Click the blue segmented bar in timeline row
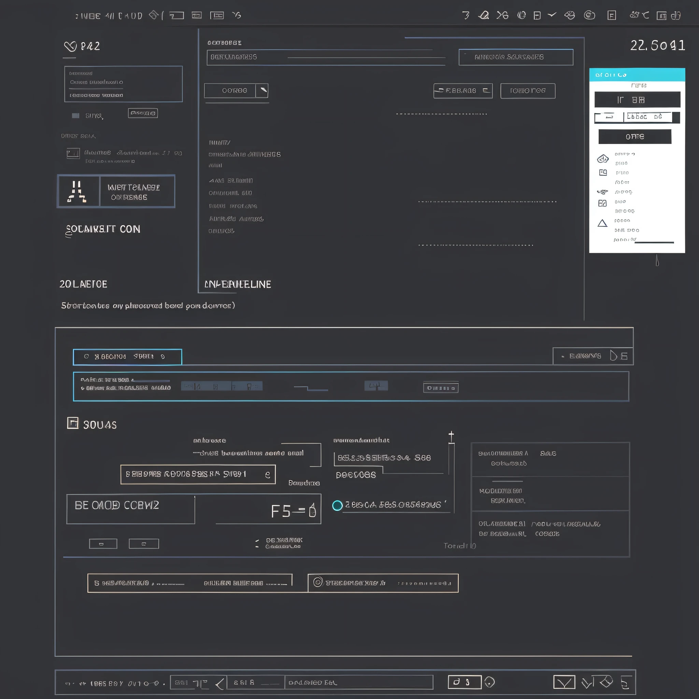The width and height of the screenshot is (699, 699). click(x=222, y=386)
